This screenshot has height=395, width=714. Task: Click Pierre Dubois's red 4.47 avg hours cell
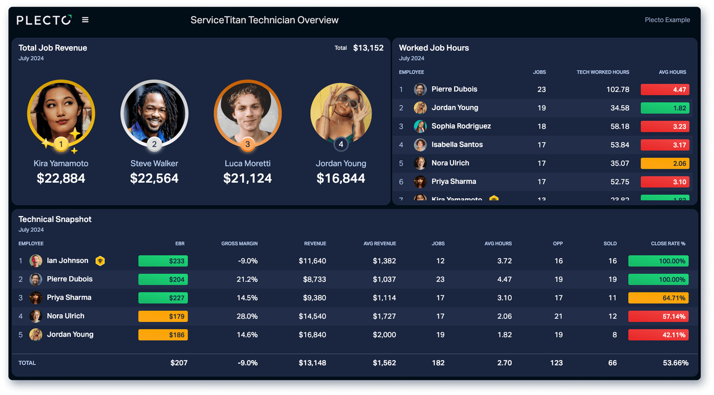click(664, 90)
